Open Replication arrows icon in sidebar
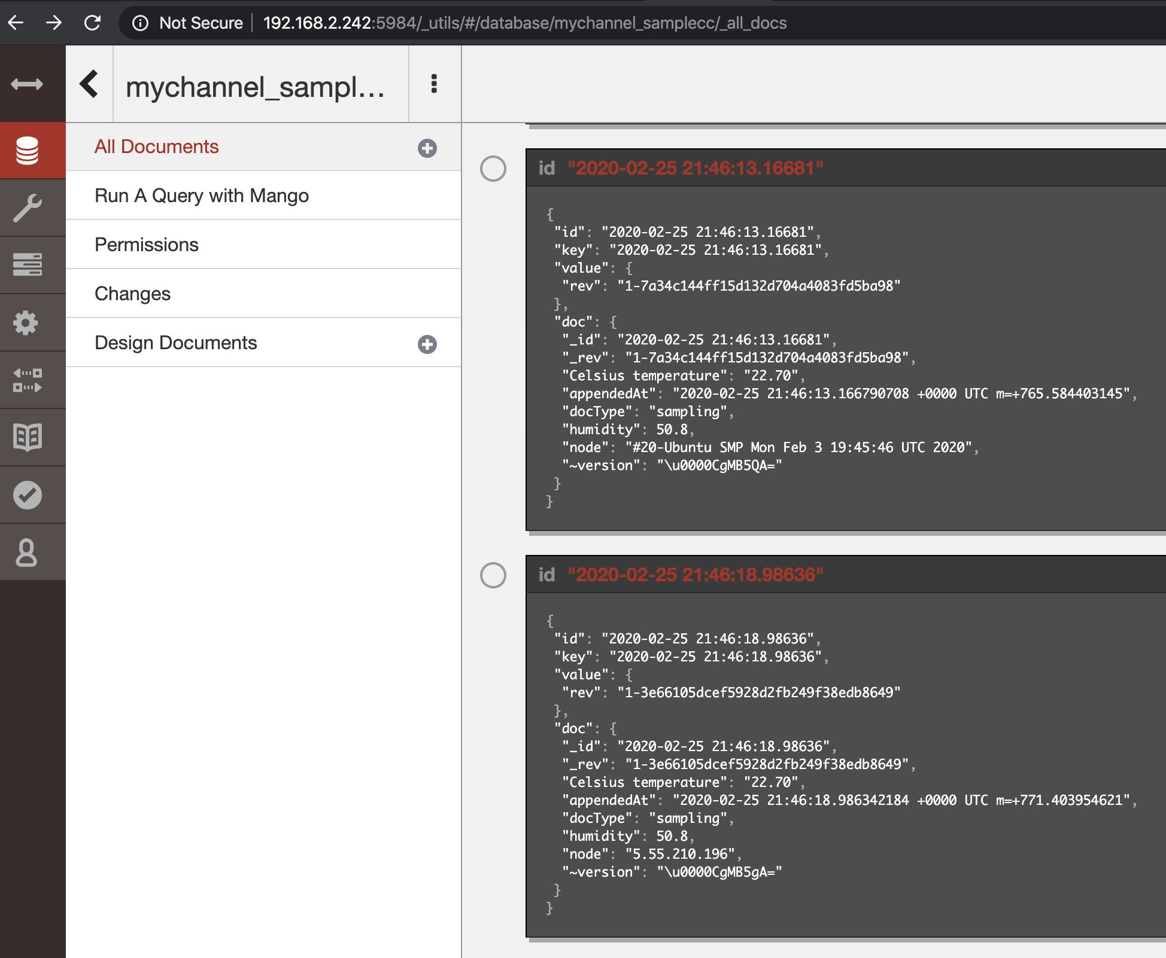This screenshot has width=1166, height=958. click(27, 380)
